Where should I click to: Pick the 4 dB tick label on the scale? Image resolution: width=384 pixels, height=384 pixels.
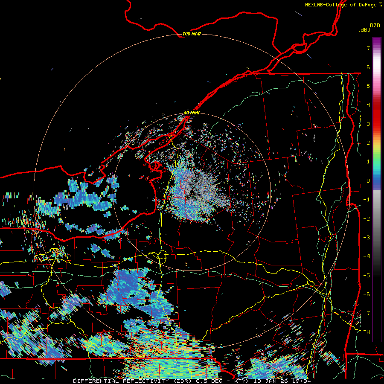tap(368, 105)
